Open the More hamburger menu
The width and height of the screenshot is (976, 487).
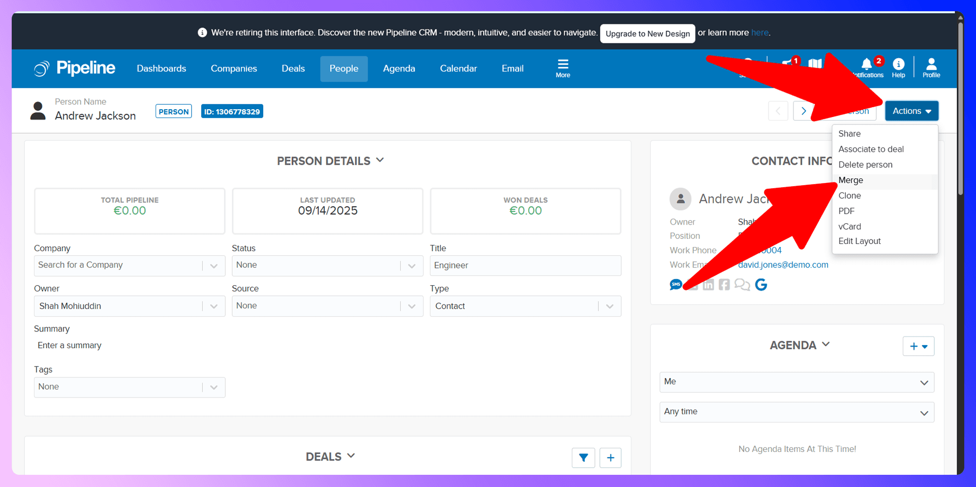point(563,68)
